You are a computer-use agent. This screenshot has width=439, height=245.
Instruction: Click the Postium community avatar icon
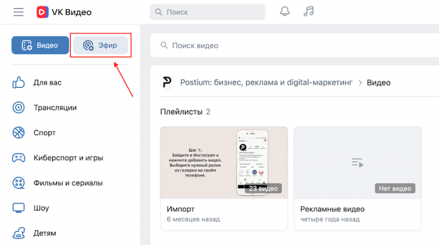click(167, 83)
